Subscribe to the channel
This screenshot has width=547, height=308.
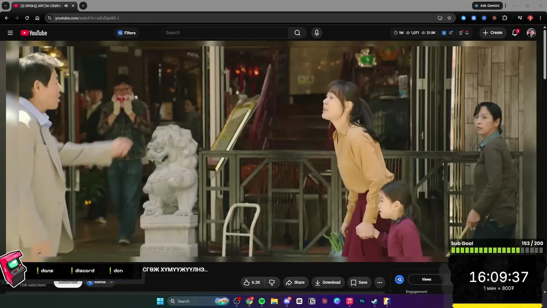pos(68,283)
